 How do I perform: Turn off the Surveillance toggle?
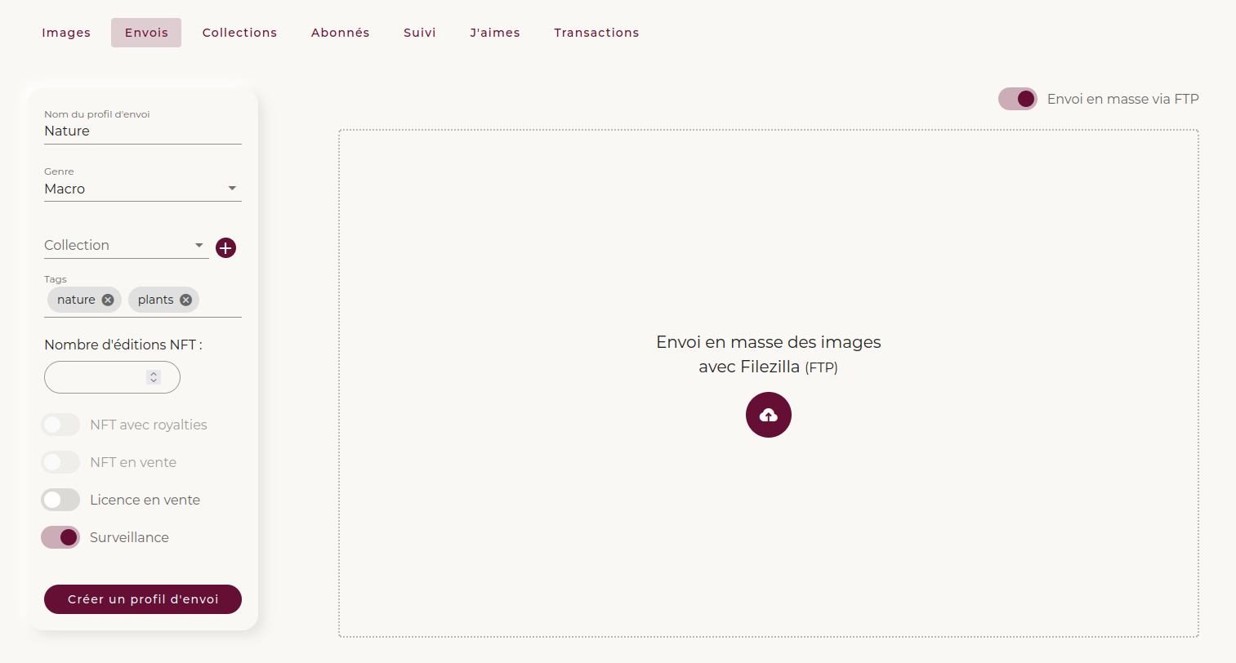[x=60, y=537]
